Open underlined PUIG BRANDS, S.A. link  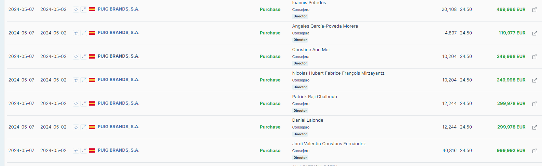[x=119, y=56]
